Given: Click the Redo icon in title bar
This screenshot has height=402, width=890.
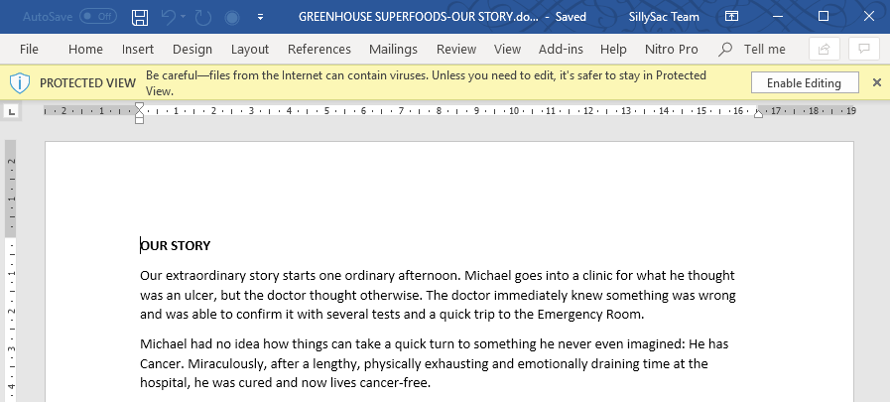Looking at the screenshot, I should coord(203,17).
